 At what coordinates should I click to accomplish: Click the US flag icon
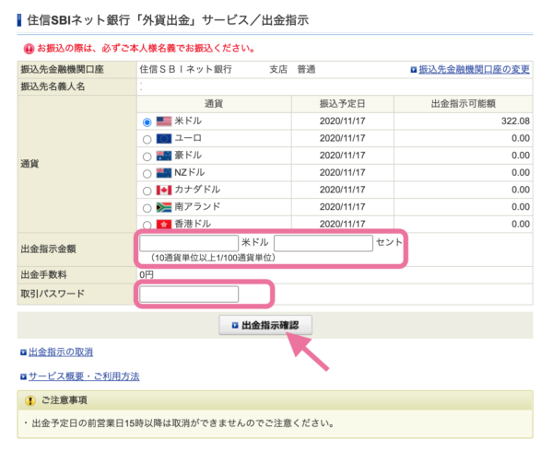point(164,121)
